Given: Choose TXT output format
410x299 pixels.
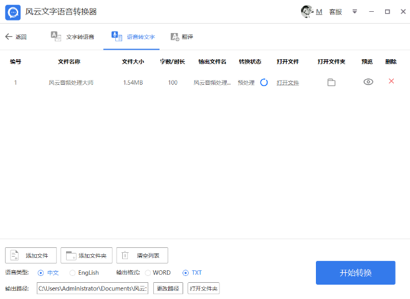Looking at the screenshot, I should (186, 273).
